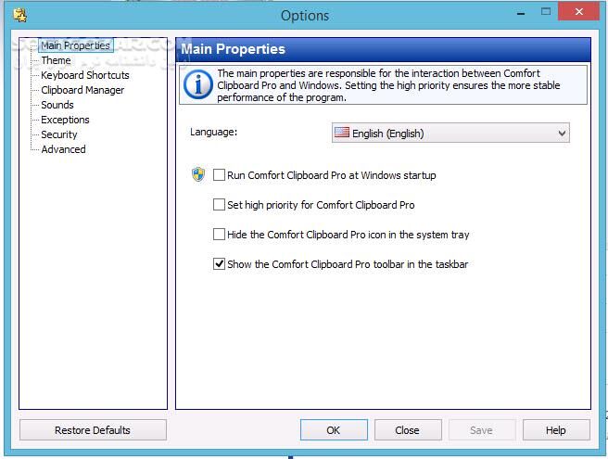This screenshot has height=459, width=608.
Task: Uncheck Show the toolbar in the taskbar
Action: click(x=219, y=264)
